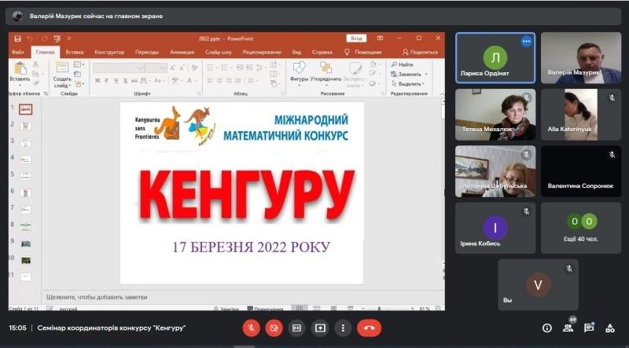Toggle captions in the call bar
The width and height of the screenshot is (629, 348).
click(x=297, y=328)
